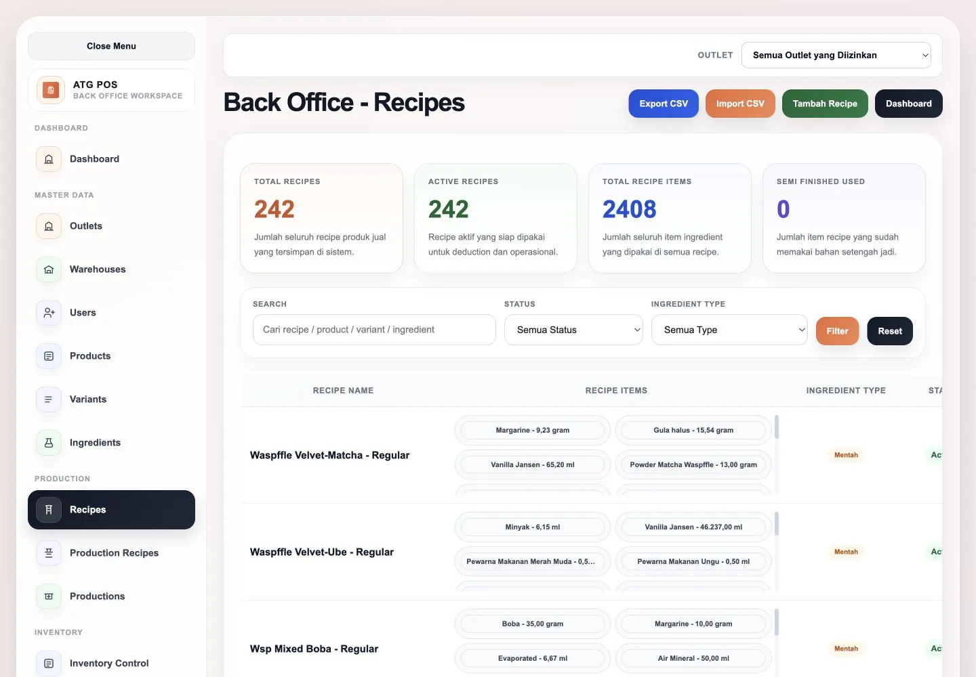Viewport: 976px width, 677px height.
Task: Expand the Semua Type ingredient dropdown
Action: coord(729,330)
